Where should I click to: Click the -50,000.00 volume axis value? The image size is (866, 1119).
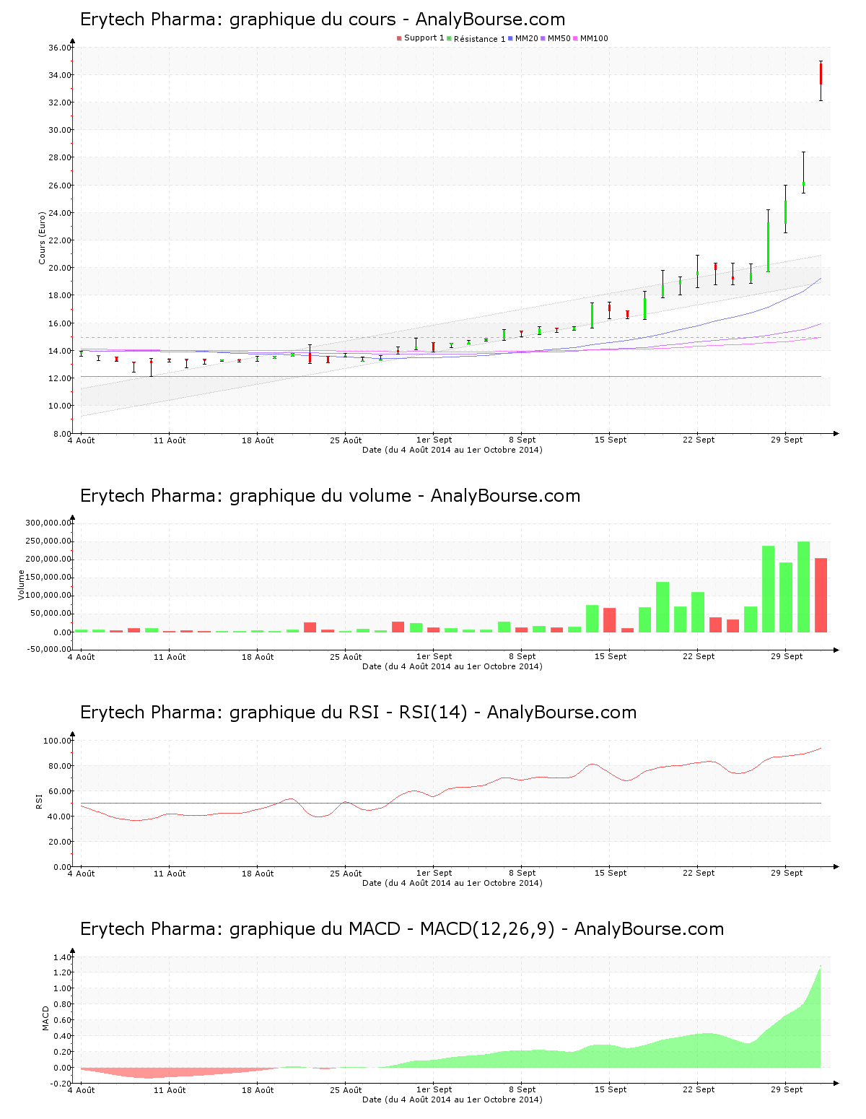[x=48, y=649]
